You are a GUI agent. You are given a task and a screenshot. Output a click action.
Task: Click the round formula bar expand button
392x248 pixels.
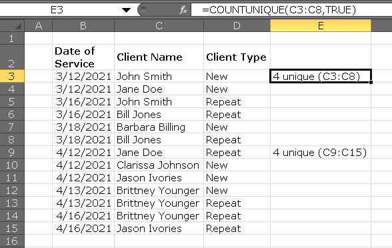pyautogui.click(x=143, y=10)
